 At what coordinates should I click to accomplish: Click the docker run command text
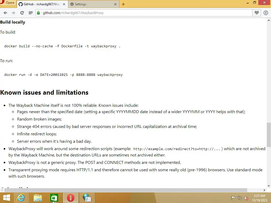[x=64, y=75]
